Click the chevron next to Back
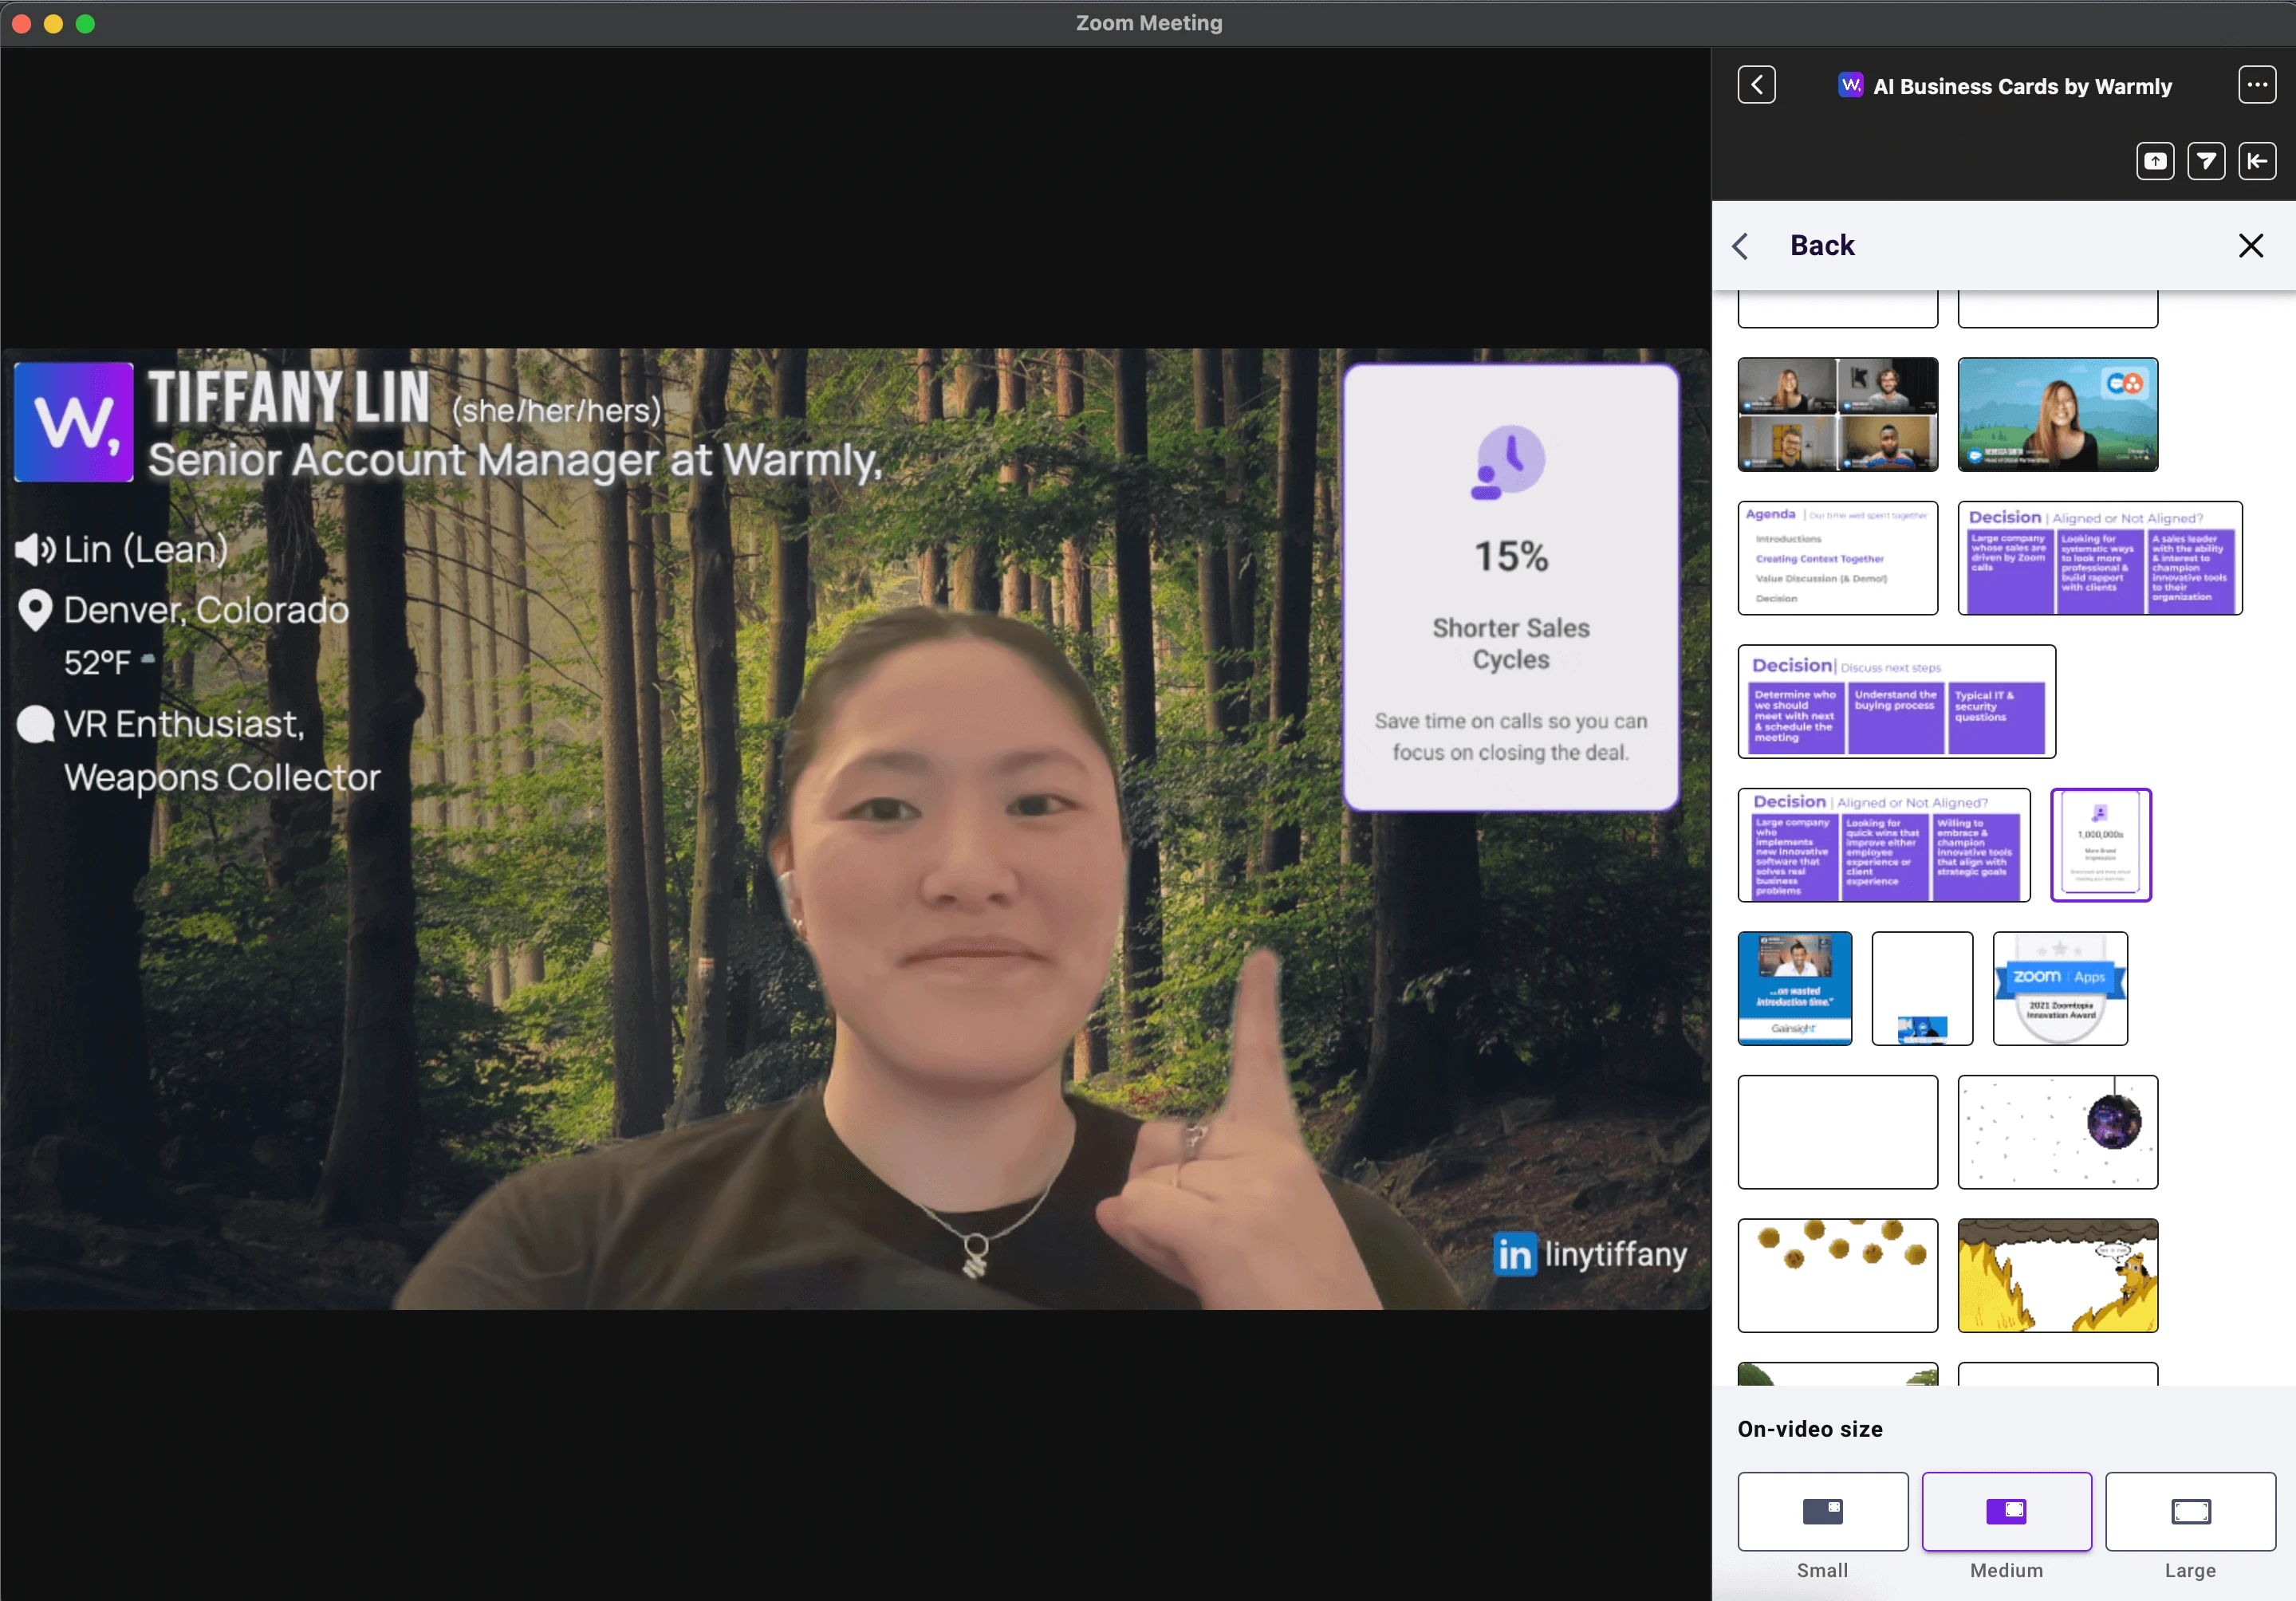Viewport: 2296px width, 1601px height. pos(1741,246)
